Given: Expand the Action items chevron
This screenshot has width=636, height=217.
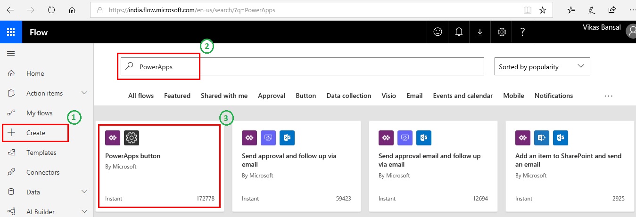Looking at the screenshot, I should (85, 93).
